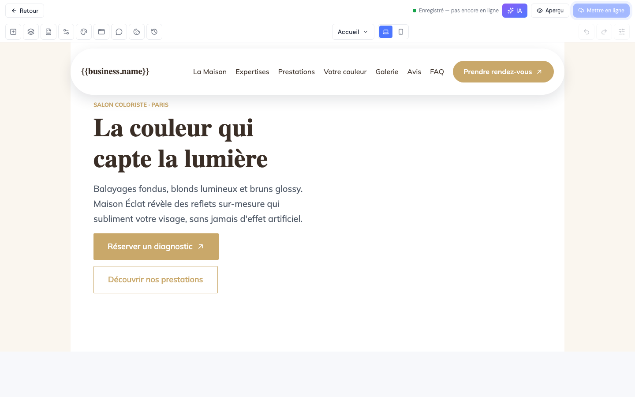
Task: Select FAQ nav item
Action: click(x=437, y=72)
